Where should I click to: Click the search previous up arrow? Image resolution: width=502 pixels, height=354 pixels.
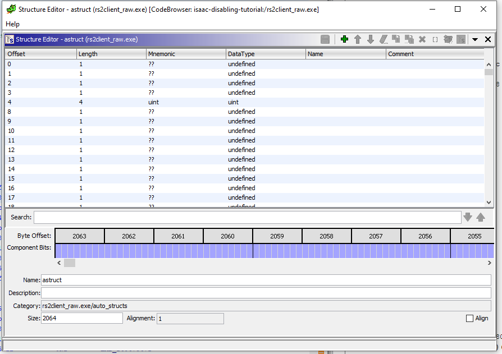(481, 217)
